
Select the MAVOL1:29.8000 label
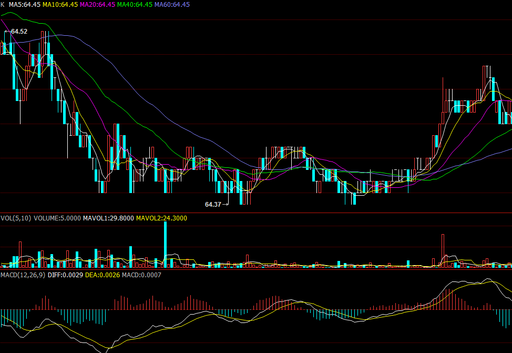(108, 218)
